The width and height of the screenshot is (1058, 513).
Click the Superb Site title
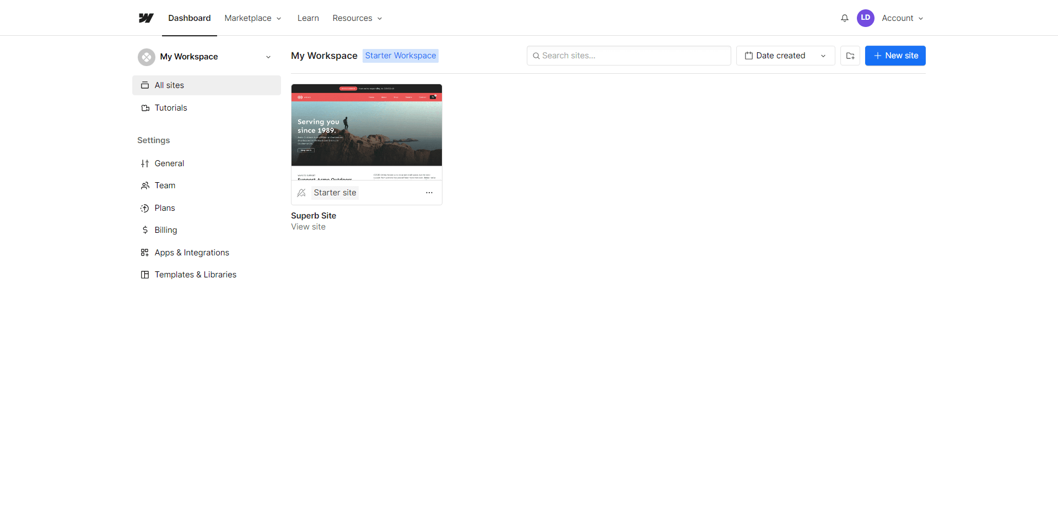click(x=314, y=216)
